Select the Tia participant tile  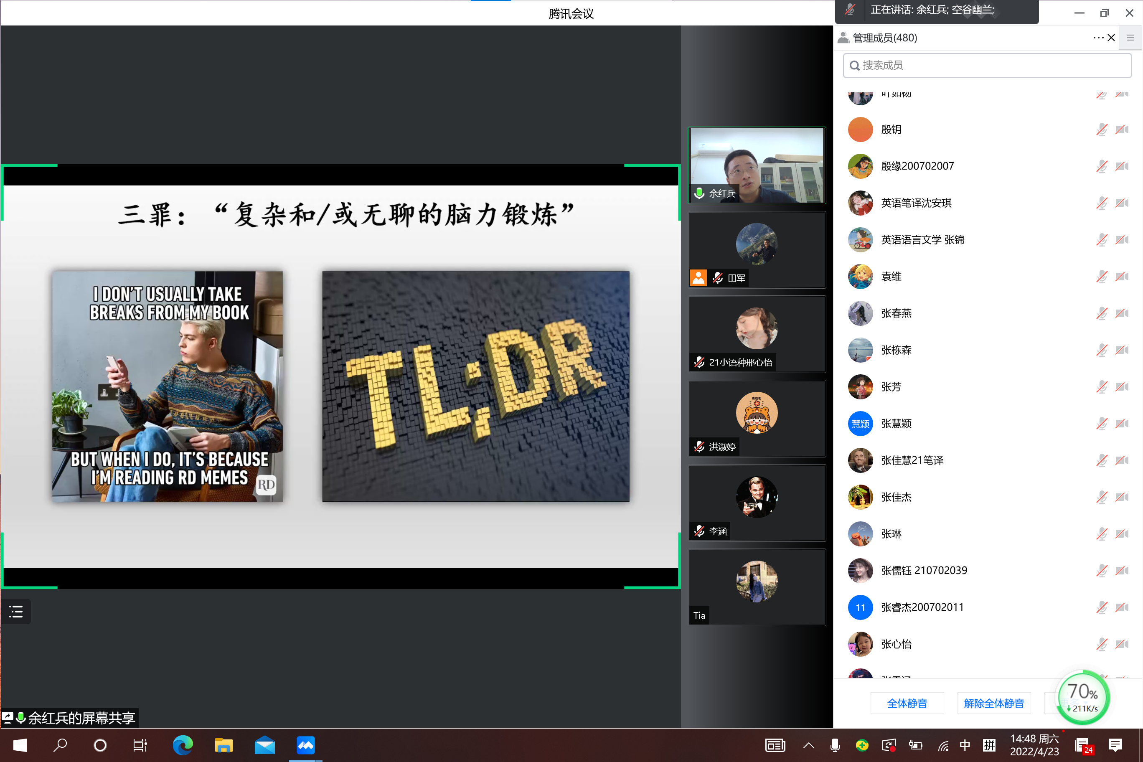pos(757,587)
